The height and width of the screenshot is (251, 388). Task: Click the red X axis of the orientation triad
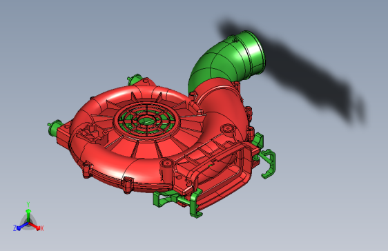(x=35, y=226)
